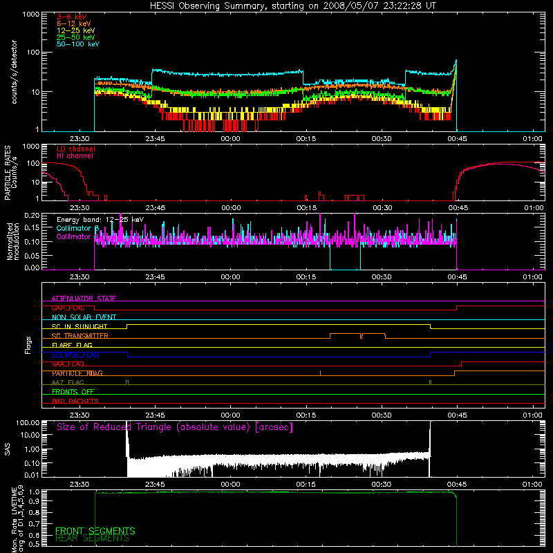This screenshot has width=553, height=553.
Task: Click the counts/s/detector axis title
Action: tap(14, 72)
